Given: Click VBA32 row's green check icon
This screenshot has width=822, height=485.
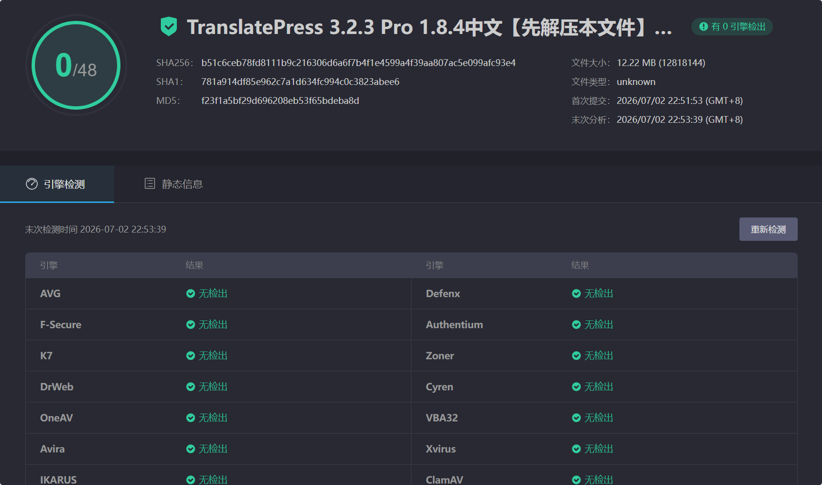Looking at the screenshot, I should point(576,418).
